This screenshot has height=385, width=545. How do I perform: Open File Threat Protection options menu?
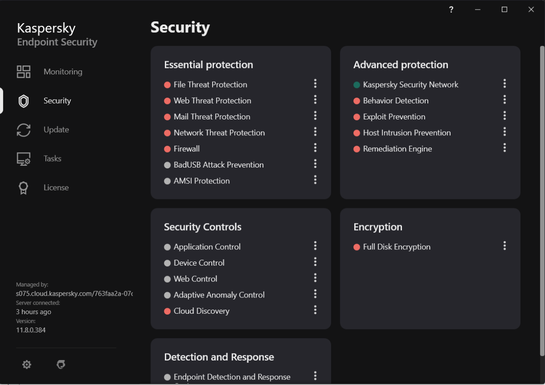coord(315,84)
